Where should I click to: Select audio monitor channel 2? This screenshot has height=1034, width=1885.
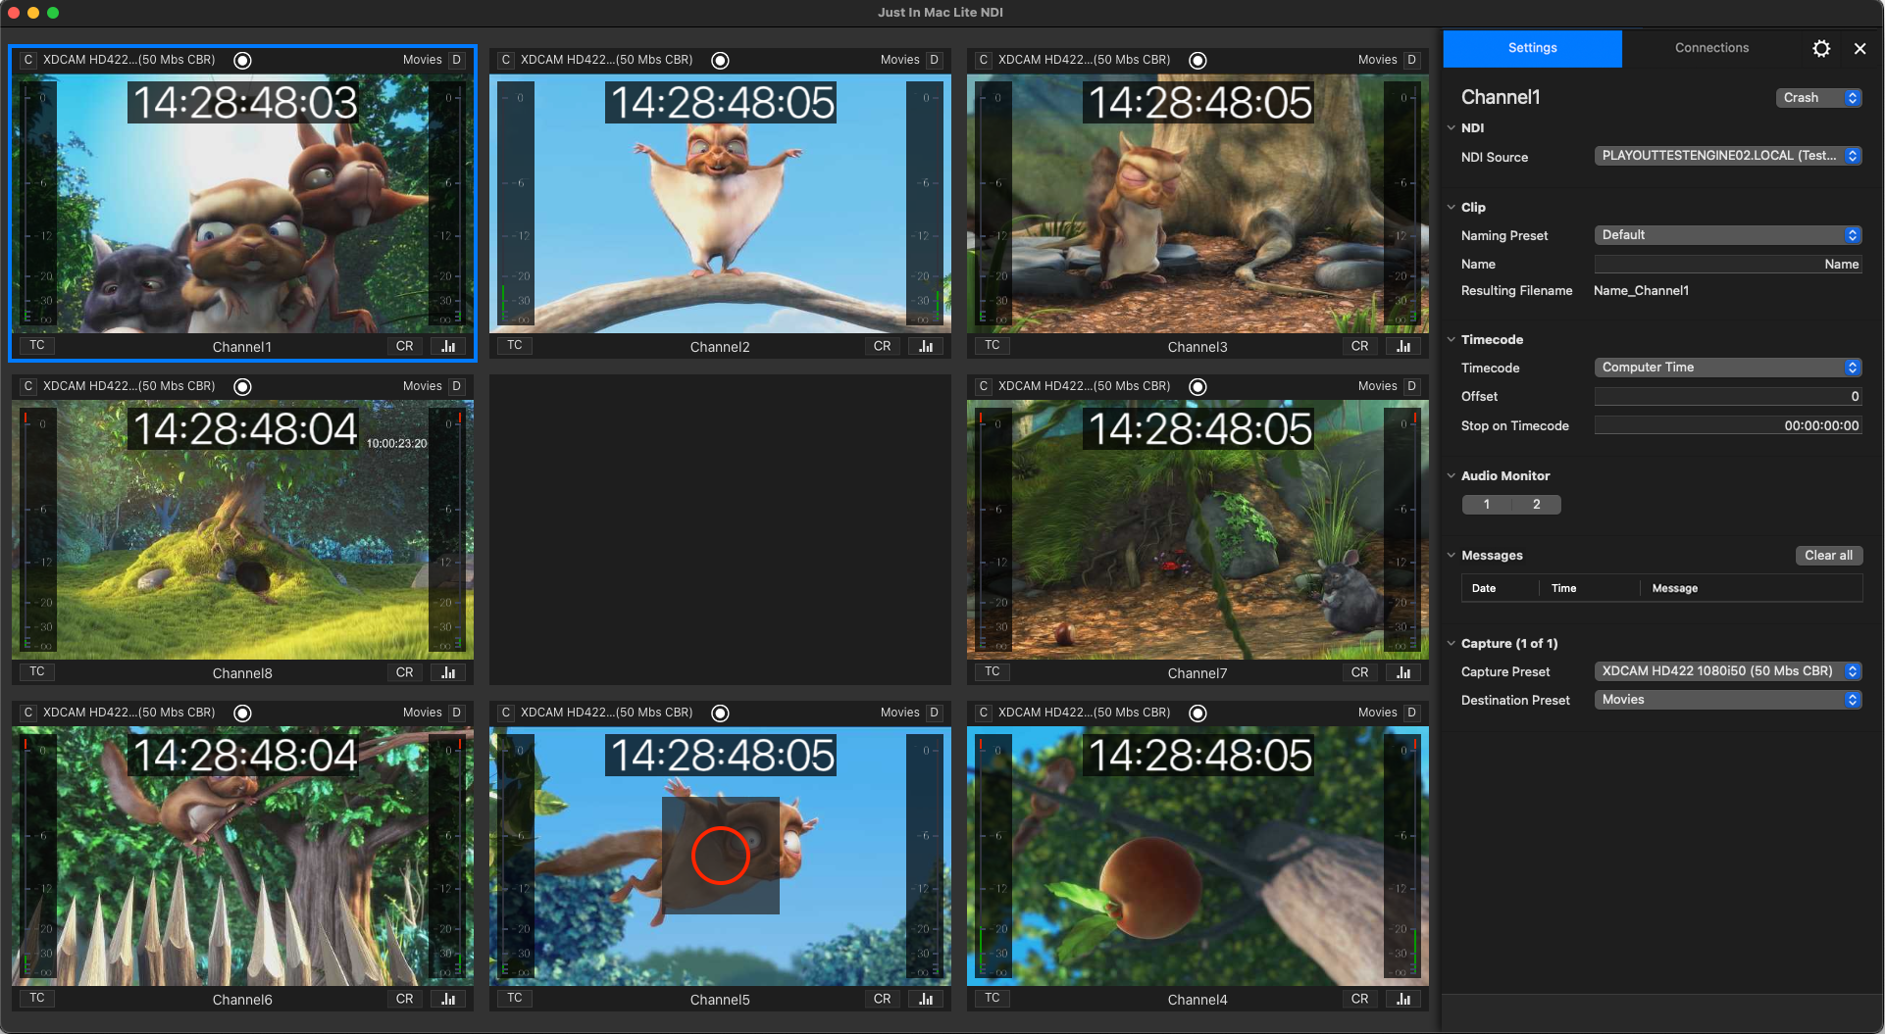(1537, 505)
